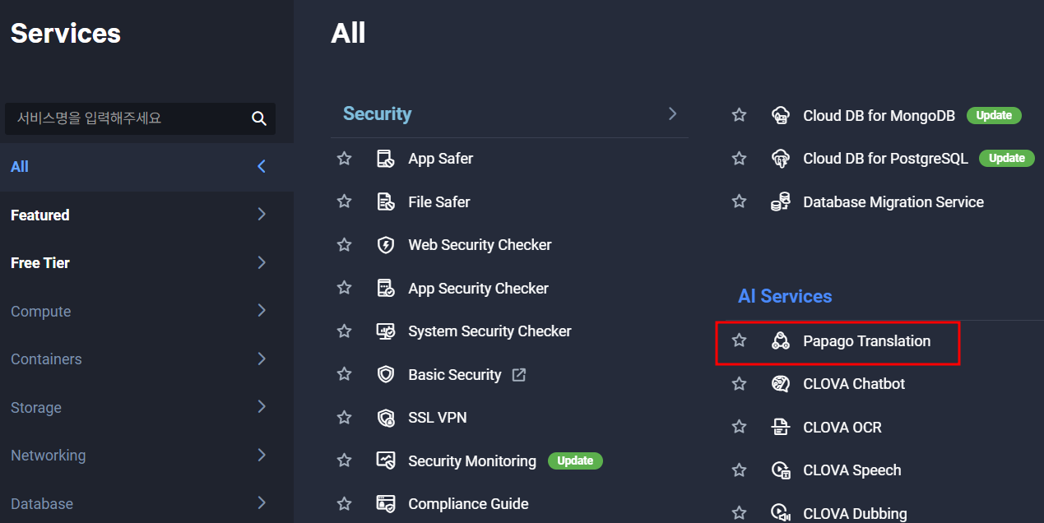Open CLOVA Speech service link

point(851,470)
